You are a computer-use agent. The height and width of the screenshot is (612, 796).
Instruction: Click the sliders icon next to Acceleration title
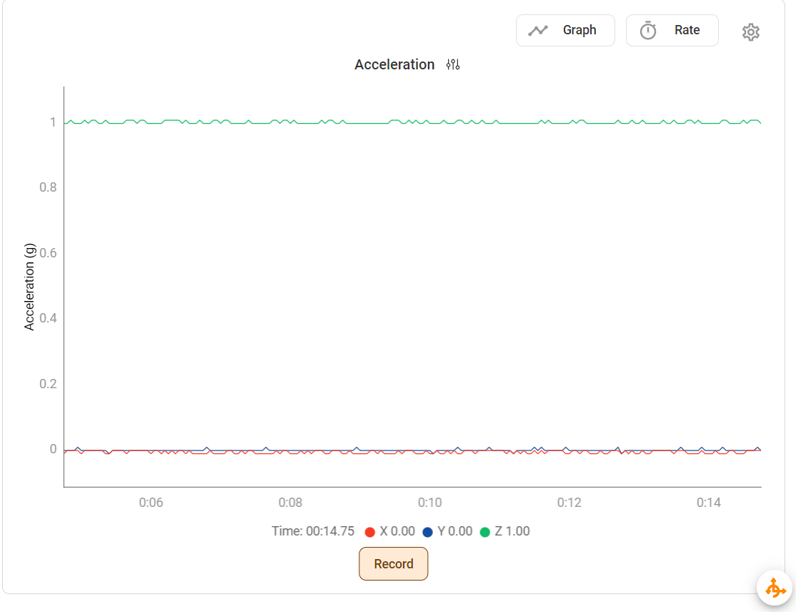tap(452, 64)
